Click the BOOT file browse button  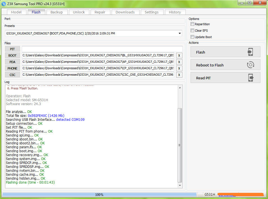[12, 55]
